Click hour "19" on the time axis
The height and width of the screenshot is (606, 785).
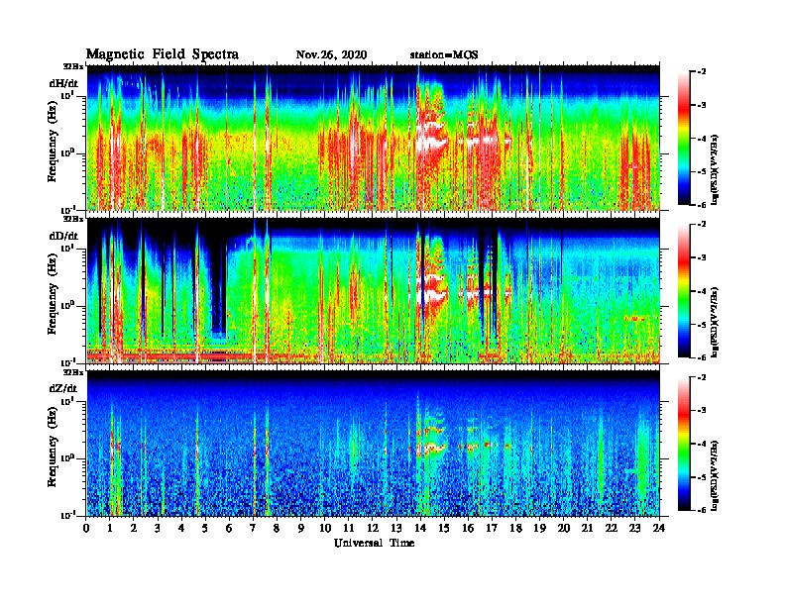tap(539, 528)
